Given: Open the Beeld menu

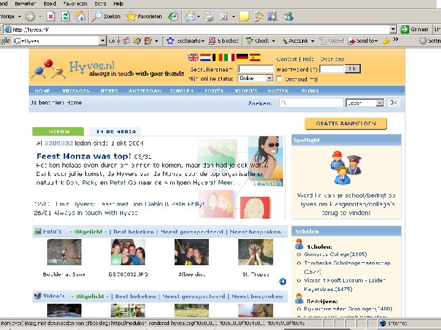Looking at the screenshot, I should click(50, 4).
